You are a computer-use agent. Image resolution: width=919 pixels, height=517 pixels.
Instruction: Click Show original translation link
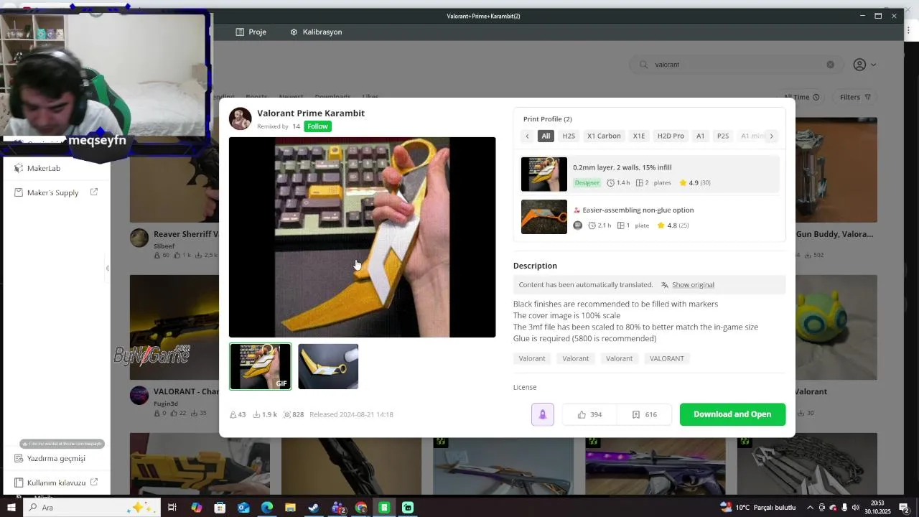(692, 285)
